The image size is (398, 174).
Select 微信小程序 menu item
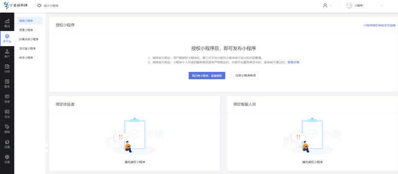tap(30, 21)
